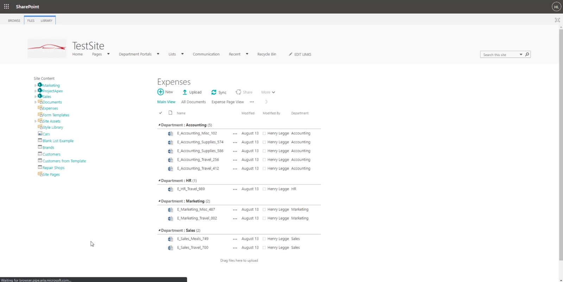The height and width of the screenshot is (282, 563).
Task: Open Customers from Template list
Action: [64, 161]
